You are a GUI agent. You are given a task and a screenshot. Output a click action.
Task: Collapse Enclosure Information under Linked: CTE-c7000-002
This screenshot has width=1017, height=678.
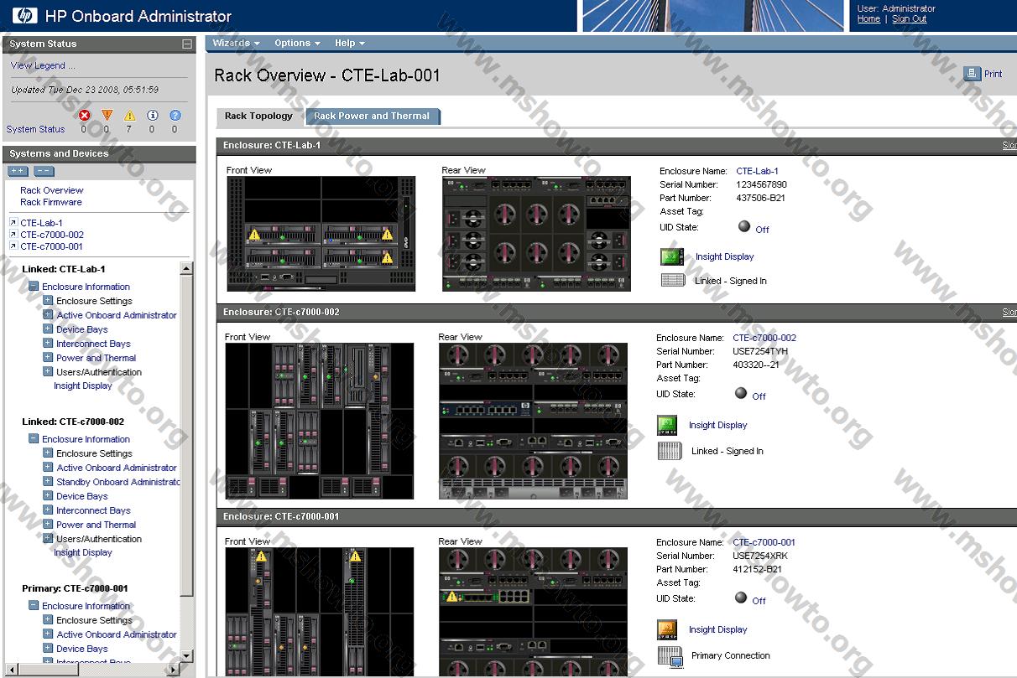[x=34, y=439]
